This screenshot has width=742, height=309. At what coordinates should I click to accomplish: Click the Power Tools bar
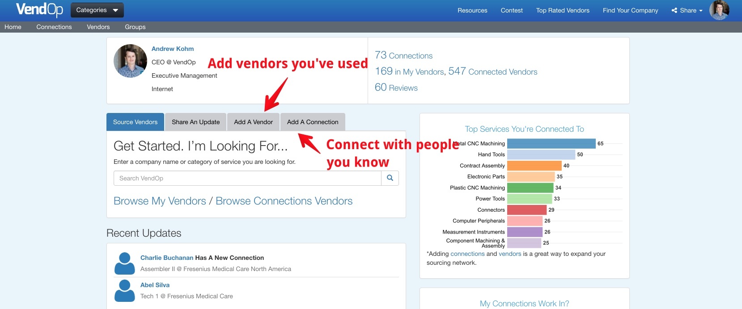point(530,199)
